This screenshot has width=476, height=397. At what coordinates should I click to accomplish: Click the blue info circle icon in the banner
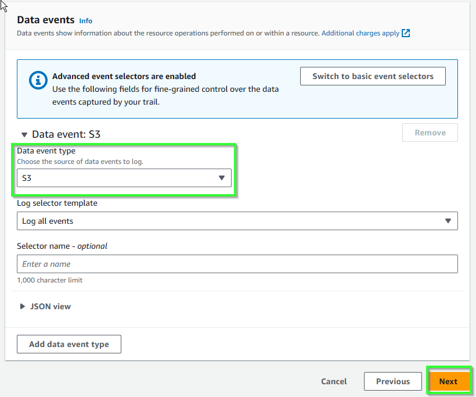(x=38, y=81)
